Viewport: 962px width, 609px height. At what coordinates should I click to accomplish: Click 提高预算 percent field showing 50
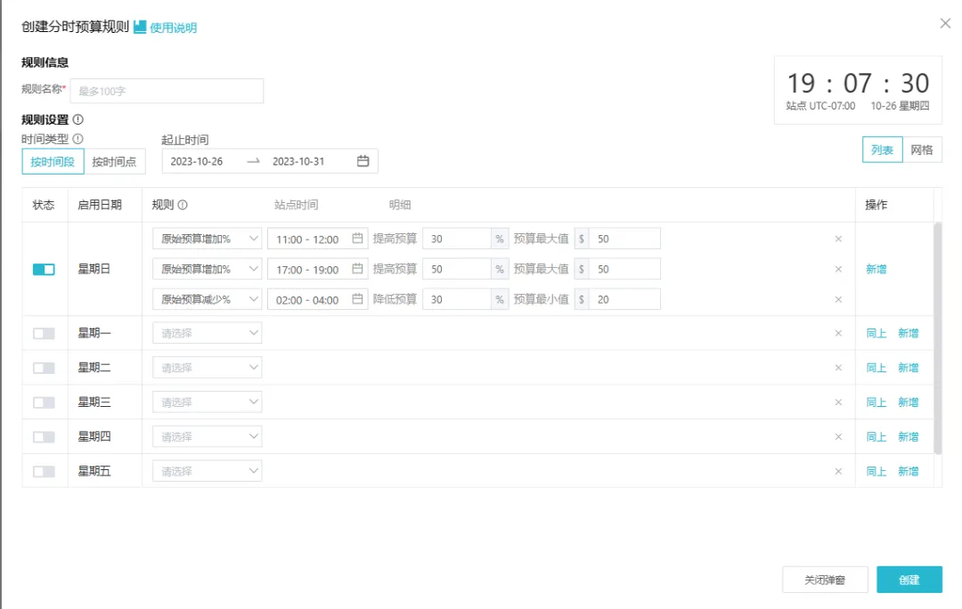pos(457,269)
